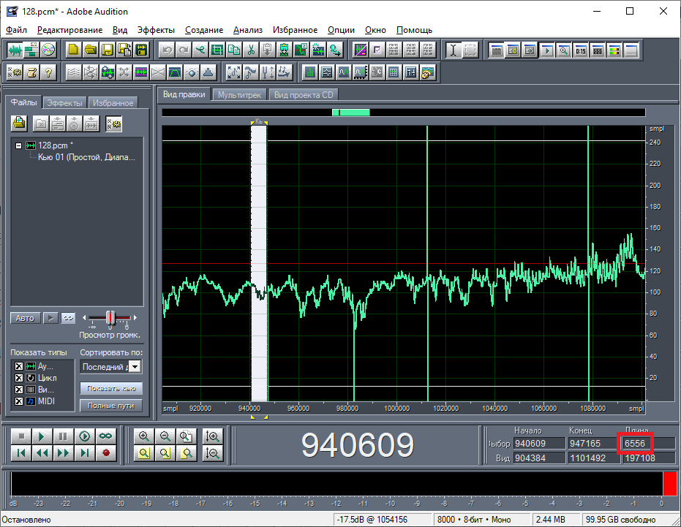This screenshot has height=527, width=681.
Task: Zoom out vertically
Action: [212, 453]
